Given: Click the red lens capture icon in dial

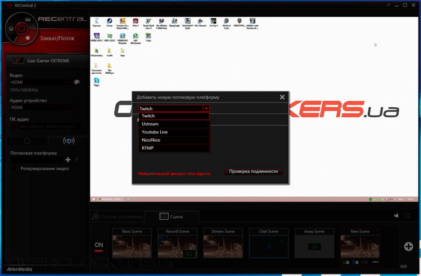Looking at the screenshot, I should pos(22,29).
